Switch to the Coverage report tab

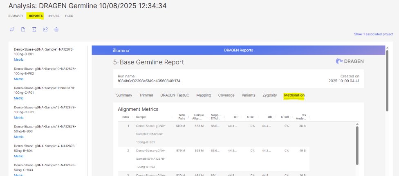coord(226,95)
